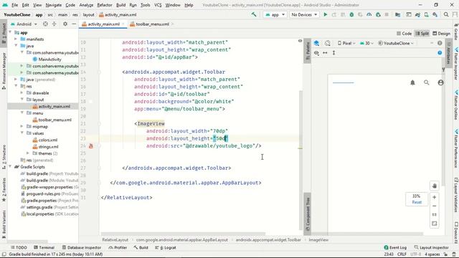Open the Event Log

click(x=395, y=247)
